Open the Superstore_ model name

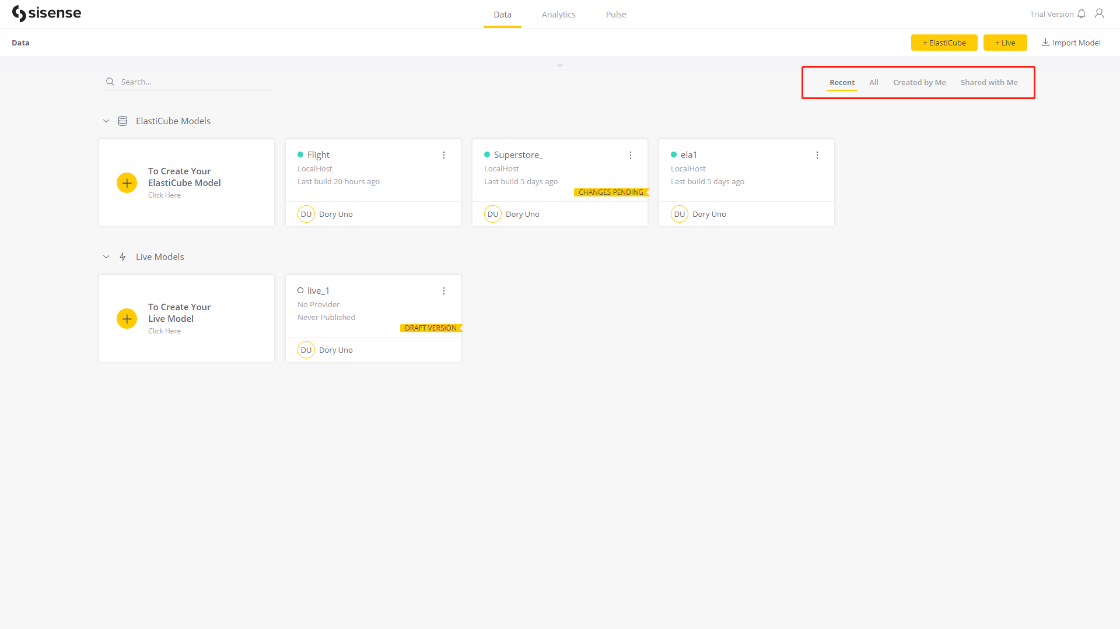tap(518, 154)
